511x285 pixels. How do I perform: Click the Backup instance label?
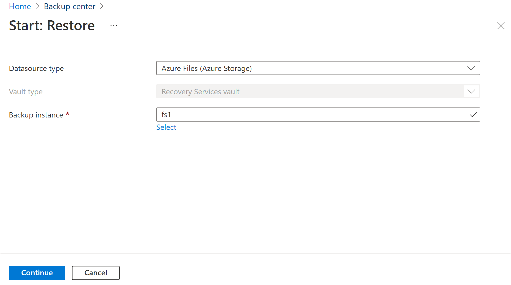coord(36,115)
